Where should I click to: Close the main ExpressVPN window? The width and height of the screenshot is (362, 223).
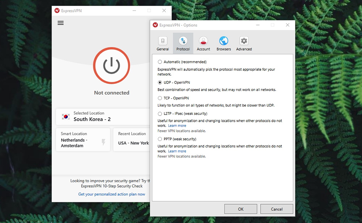[x=164, y=10]
